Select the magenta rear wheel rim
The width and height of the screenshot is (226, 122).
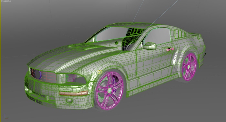click(x=189, y=67)
